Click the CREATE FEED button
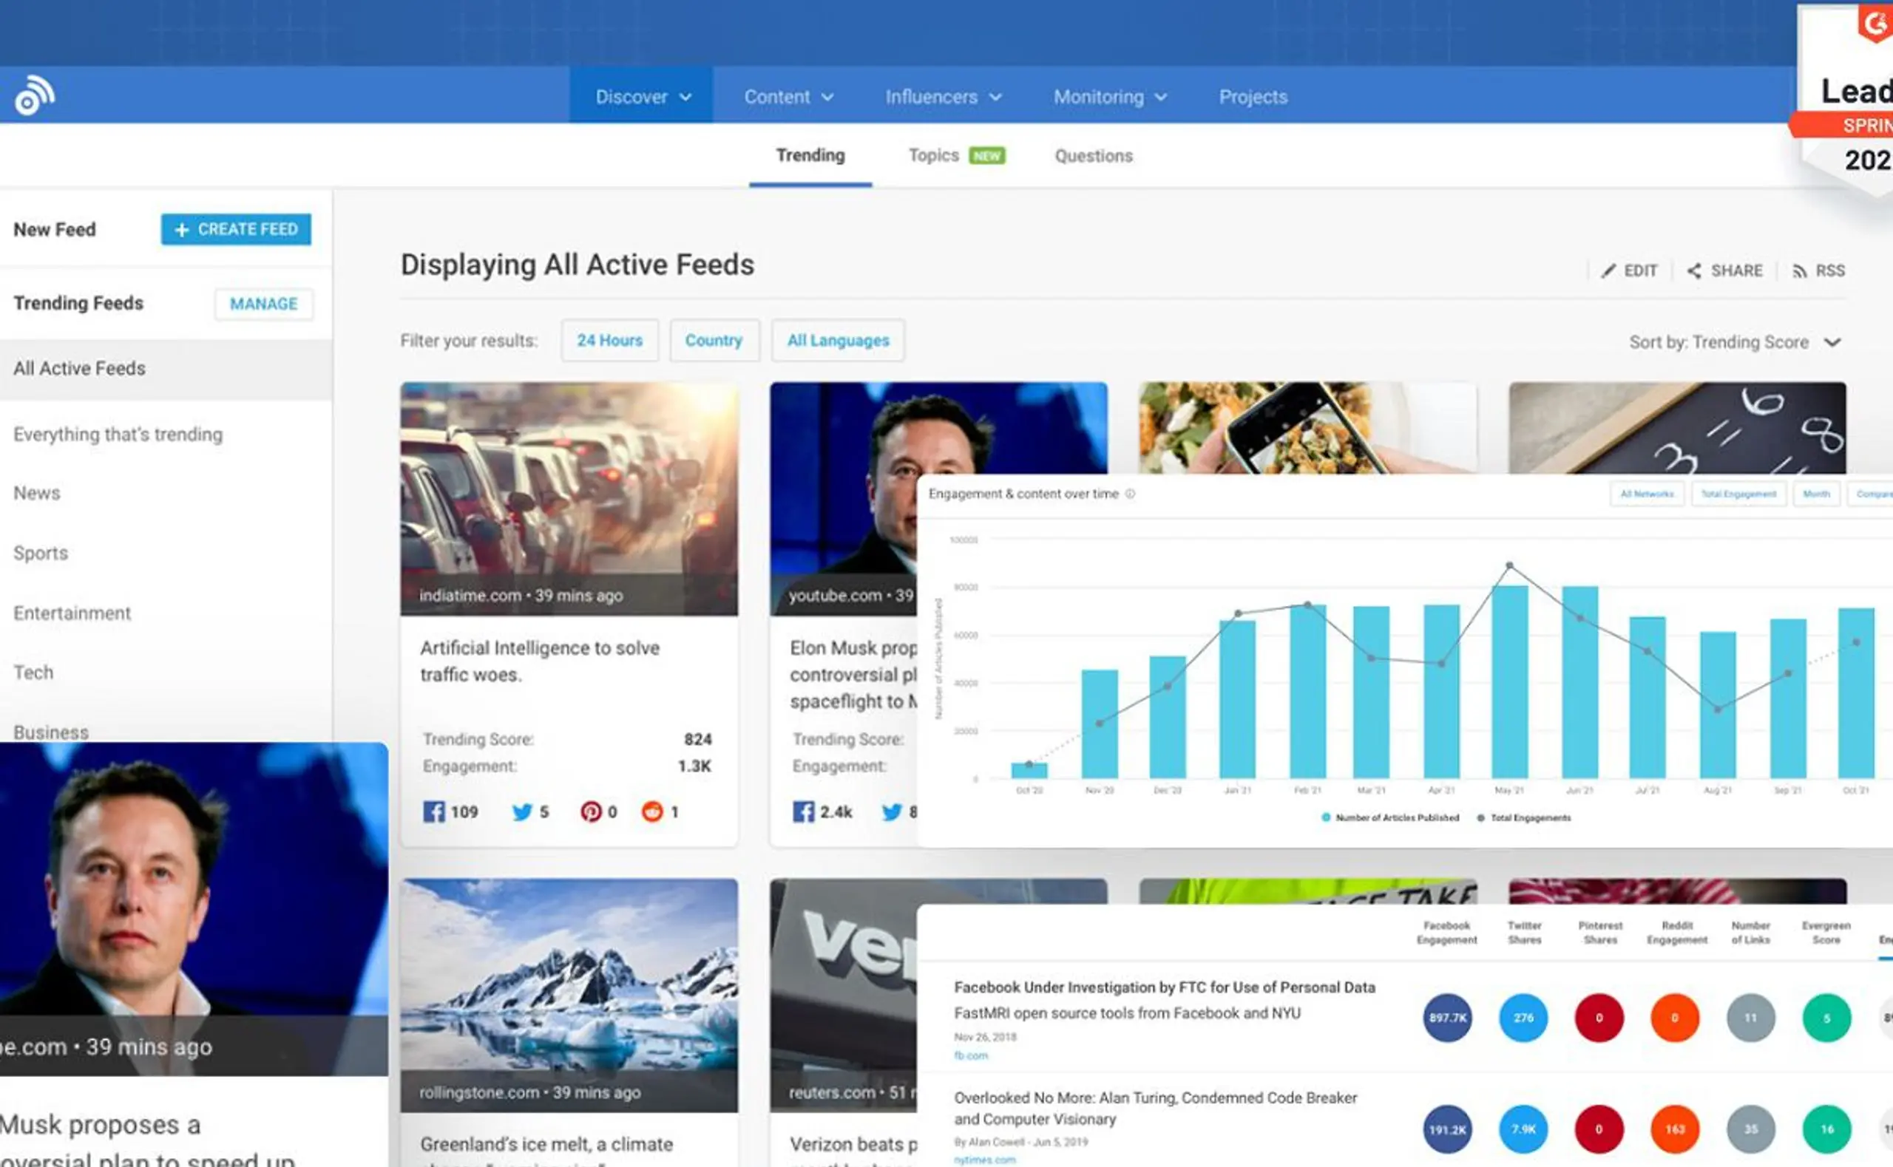 coord(237,228)
